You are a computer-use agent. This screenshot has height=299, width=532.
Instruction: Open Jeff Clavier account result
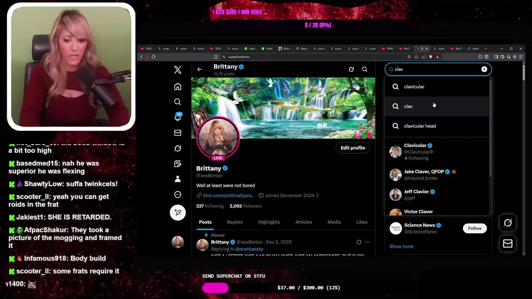437,195
